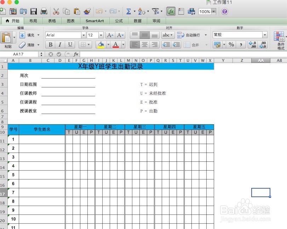Click the Undo arrow icon

(99, 12)
